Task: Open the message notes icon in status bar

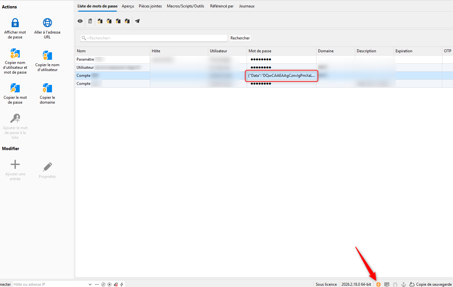Action: coord(387,284)
